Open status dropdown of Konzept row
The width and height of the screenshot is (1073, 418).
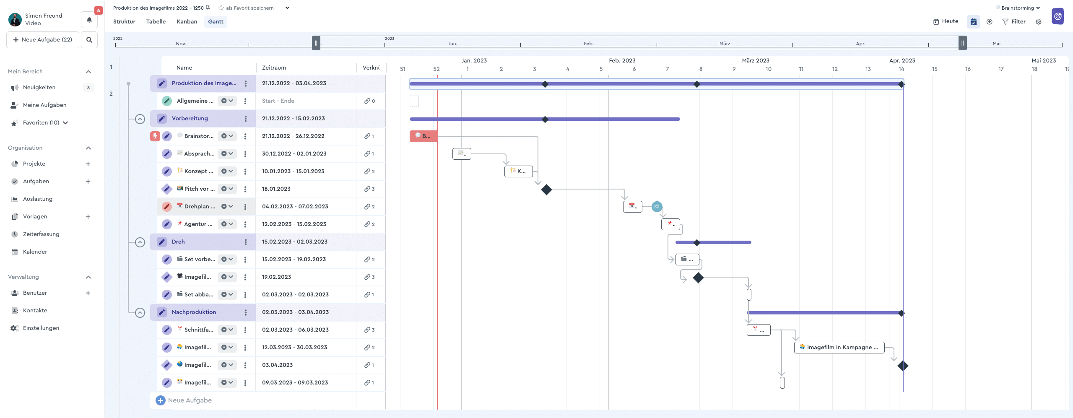pos(227,171)
